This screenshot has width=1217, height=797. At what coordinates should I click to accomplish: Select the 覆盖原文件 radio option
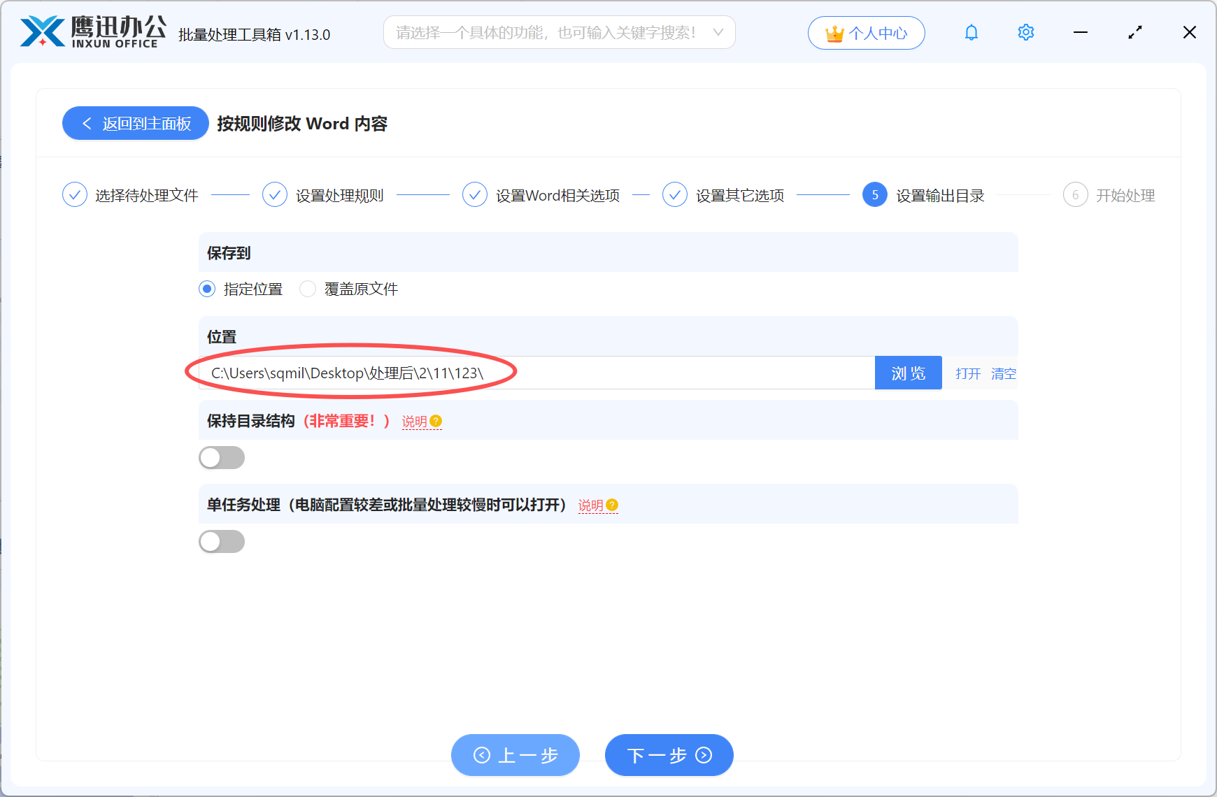tap(308, 289)
